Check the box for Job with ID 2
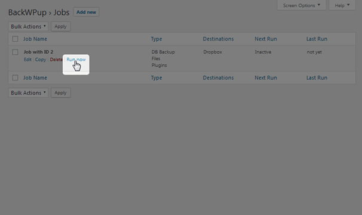Screen dimensions: 362x215 pos(16,52)
